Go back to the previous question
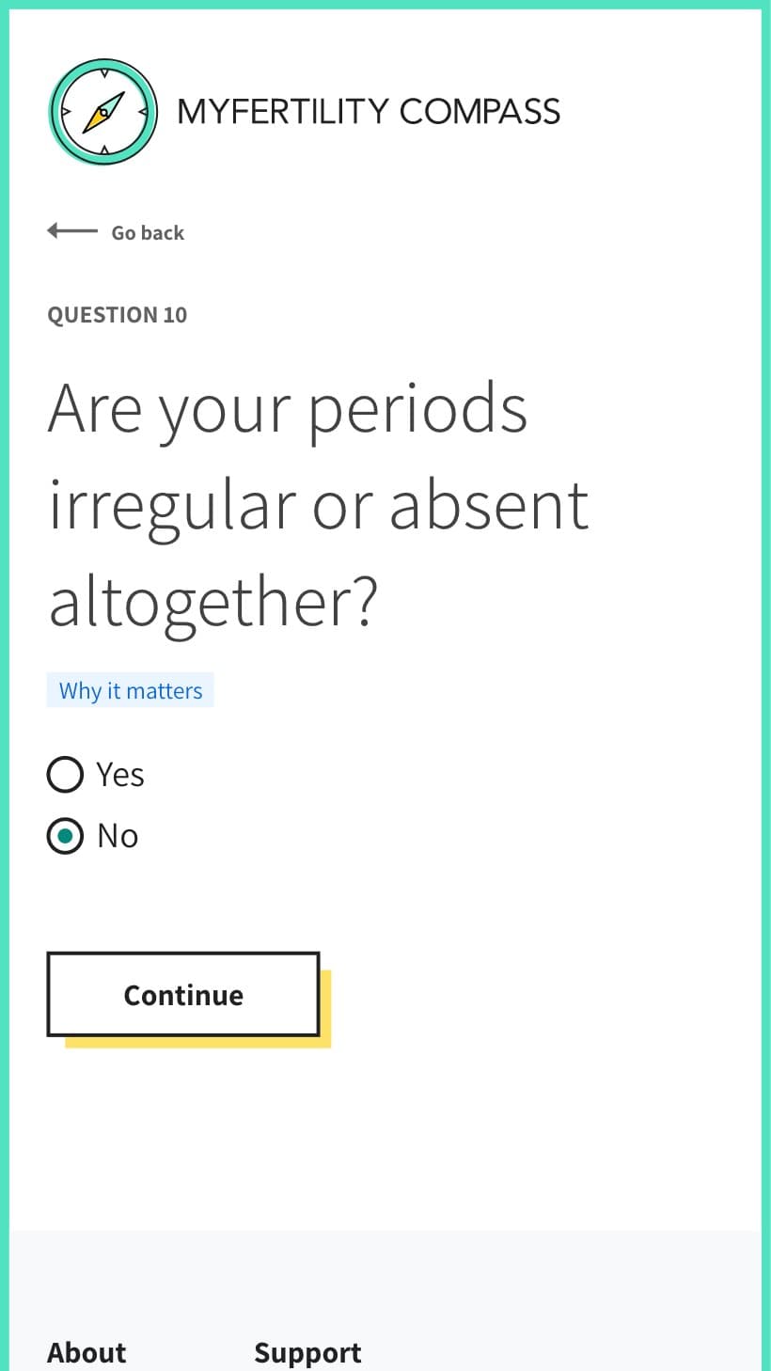This screenshot has height=1371, width=771. click(116, 232)
